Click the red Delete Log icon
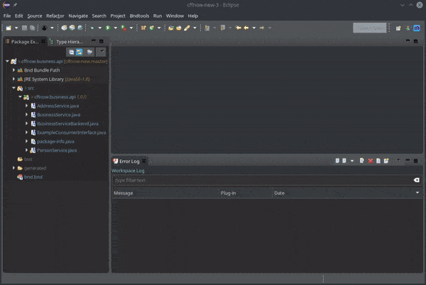The height and width of the screenshot is (285, 426). coord(371,161)
